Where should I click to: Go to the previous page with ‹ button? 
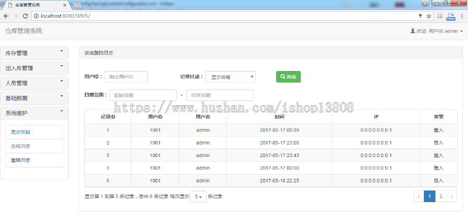coord(419,196)
